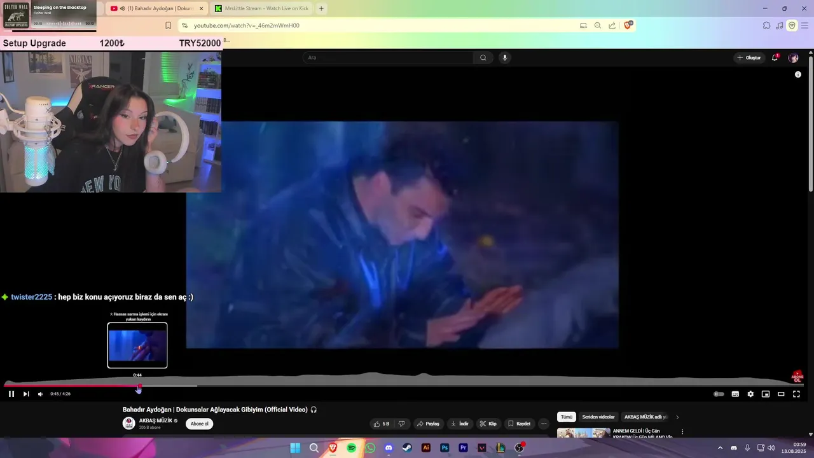Launch Photoshop from taskbar
The width and height of the screenshot is (814, 458).
(445, 448)
